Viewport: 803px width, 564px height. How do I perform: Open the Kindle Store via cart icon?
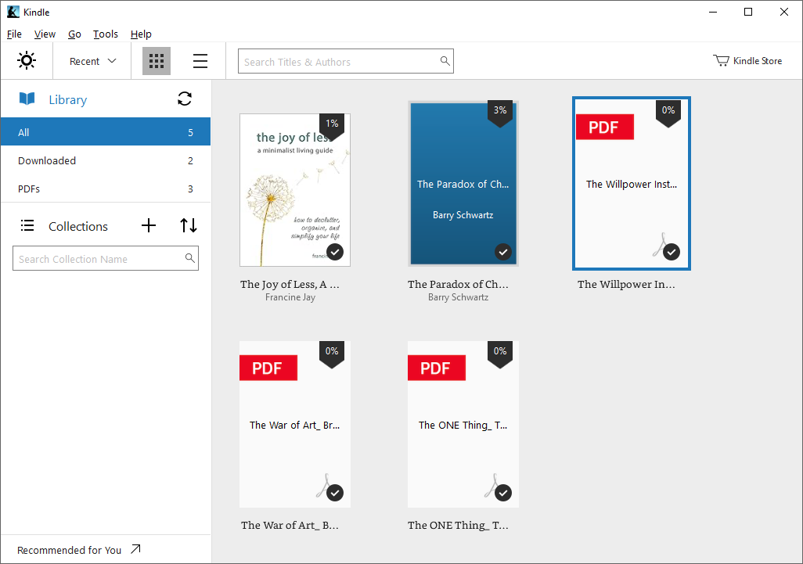(721, 60)
